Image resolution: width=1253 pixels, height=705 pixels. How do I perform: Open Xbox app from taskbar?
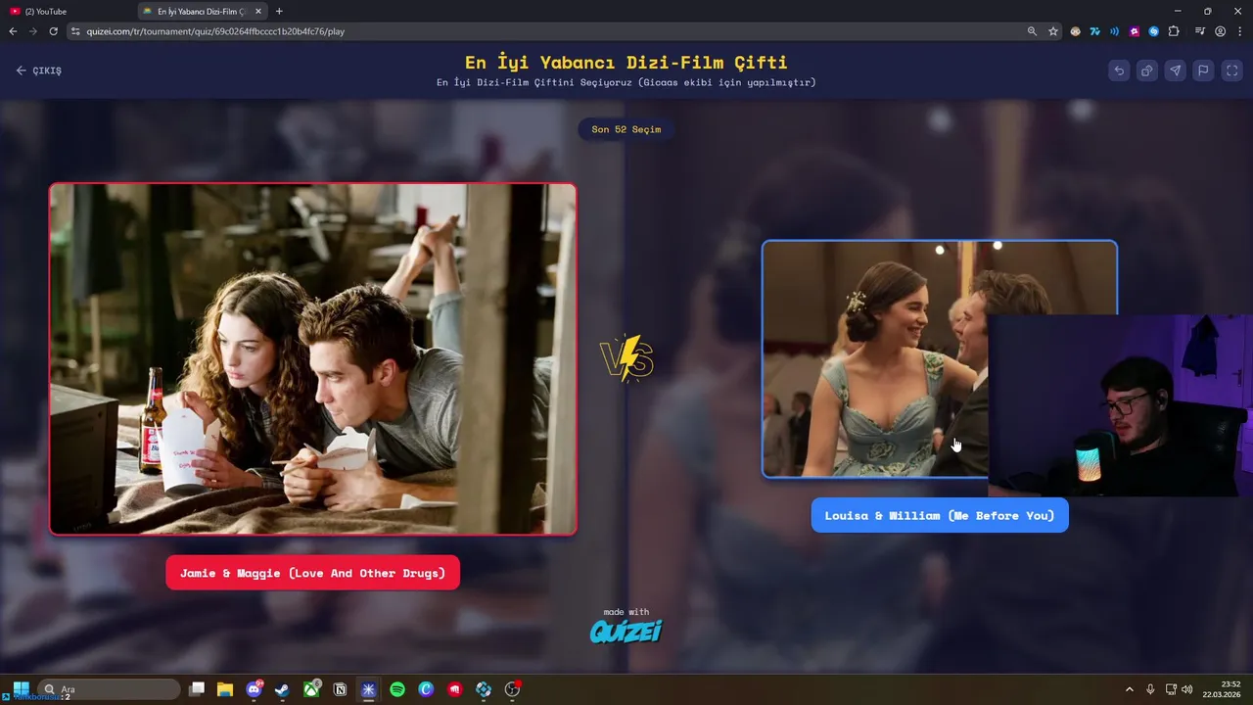(311, 689)
